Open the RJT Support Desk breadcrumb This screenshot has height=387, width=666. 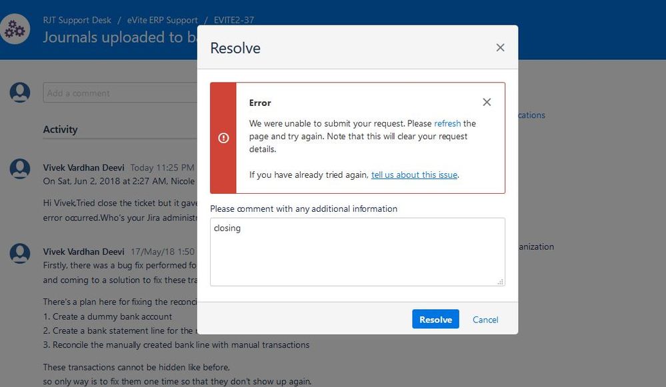click(x=77, y=20)
